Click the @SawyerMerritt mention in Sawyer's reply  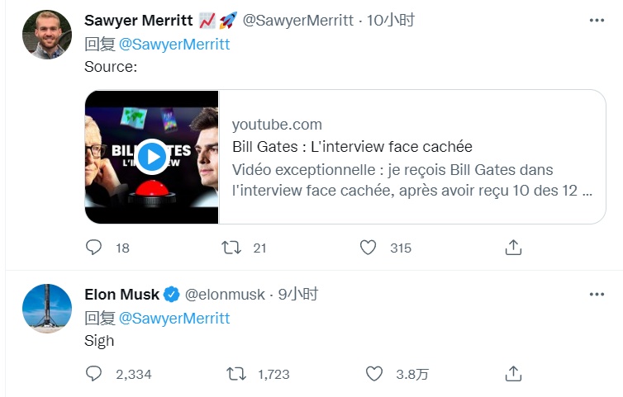pos(174,45)
